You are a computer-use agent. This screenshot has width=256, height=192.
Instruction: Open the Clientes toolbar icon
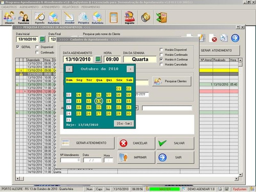(x=10, y=17)
